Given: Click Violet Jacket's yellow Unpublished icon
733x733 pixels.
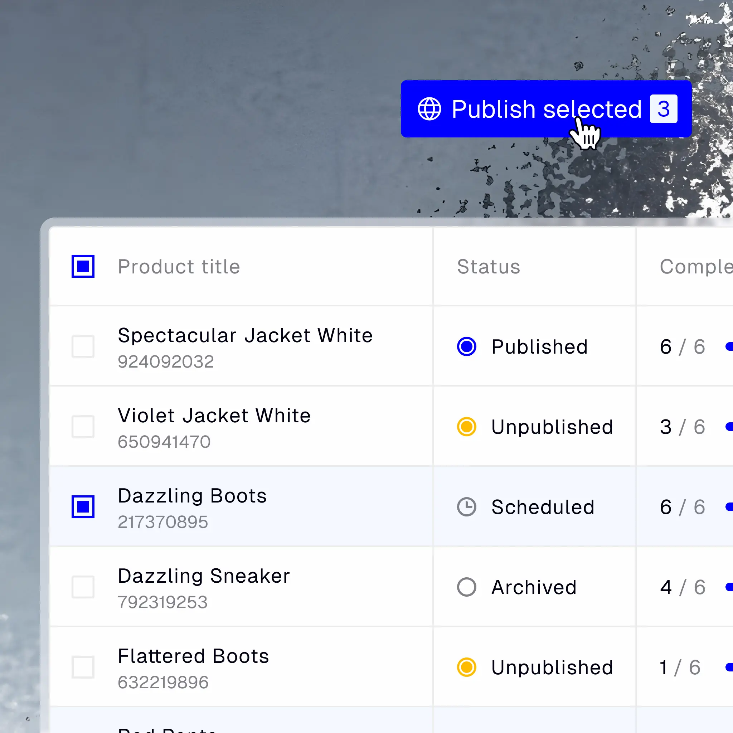Looking at the screenshot, I should pos(466,426).
